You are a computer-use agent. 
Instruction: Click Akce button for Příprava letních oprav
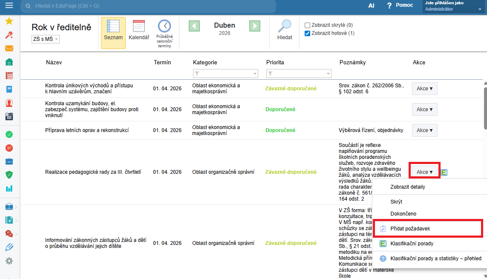pos(424,130)
